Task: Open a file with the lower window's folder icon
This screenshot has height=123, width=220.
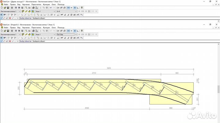Action: (5, 31)
